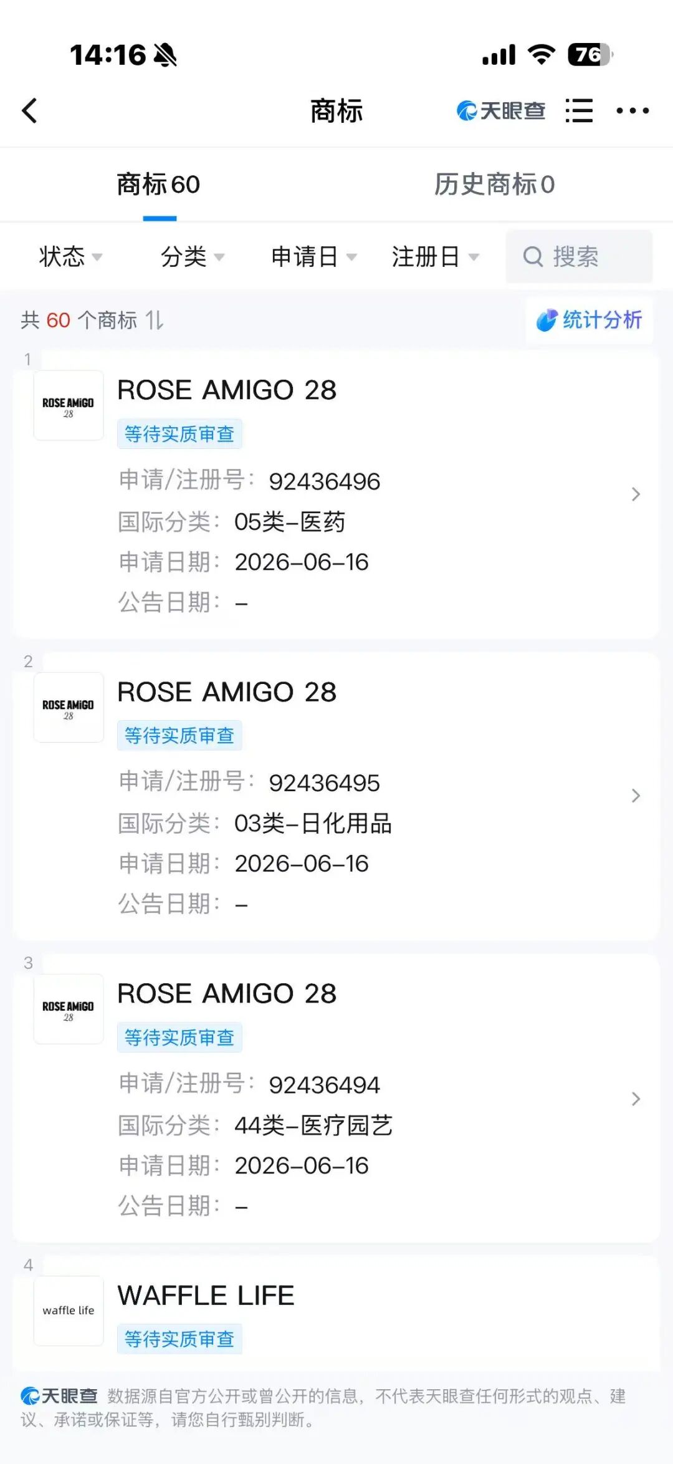Screen dimensions: 673x1464
Task: Switch to the 历史商标0 tab
Action: tap(494, 185)
